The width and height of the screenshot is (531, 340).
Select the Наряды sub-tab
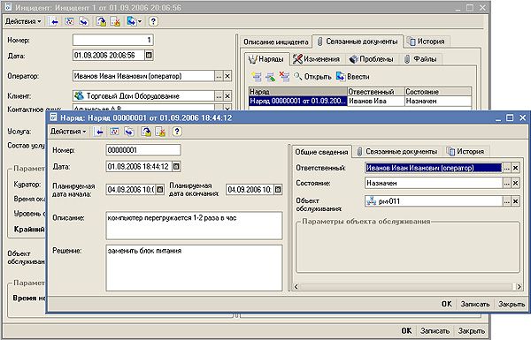pos(266,59)
